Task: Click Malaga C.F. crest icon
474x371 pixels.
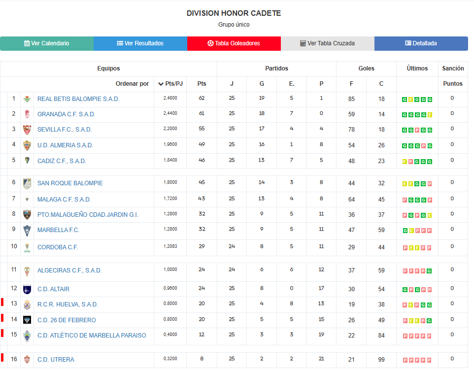Action: coord(27,199)
